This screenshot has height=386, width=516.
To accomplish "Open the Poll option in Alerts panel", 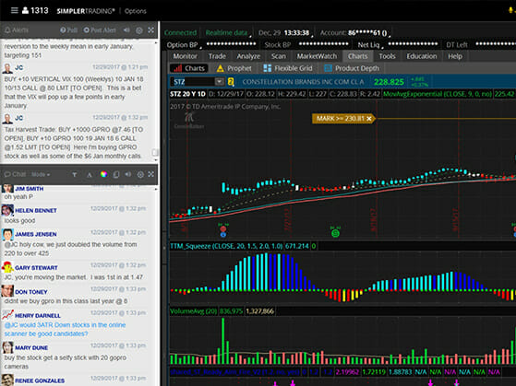I will (x=68, y=29).
